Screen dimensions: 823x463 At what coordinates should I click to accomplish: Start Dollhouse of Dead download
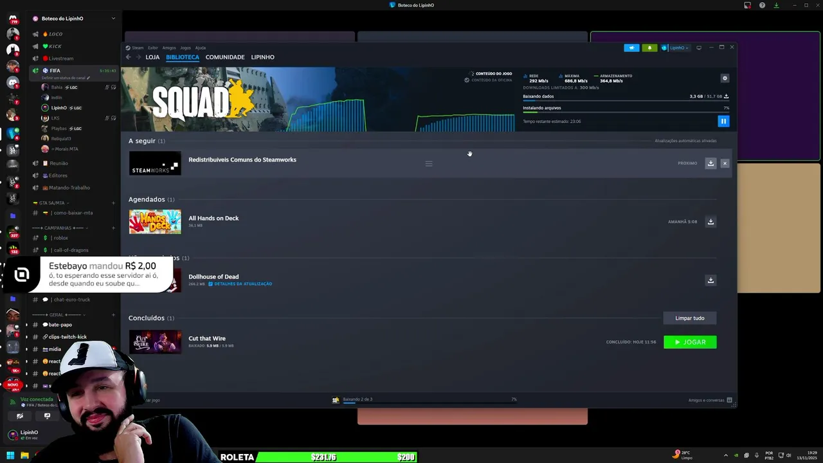710,280
